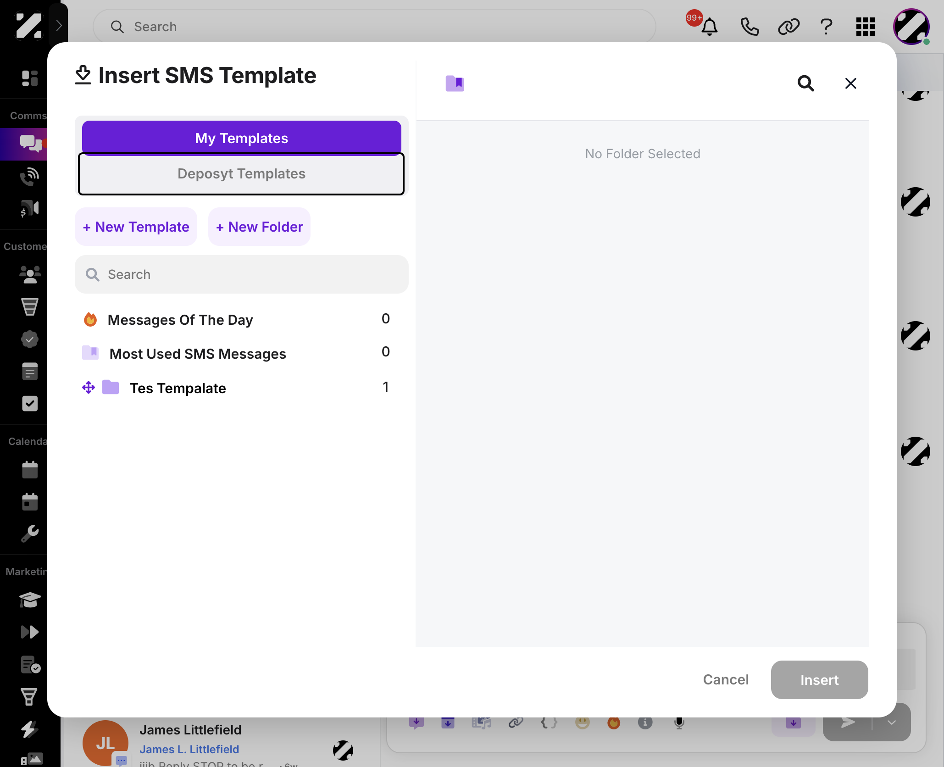
Task: Open the help question mark
Action: click(826, 27)
